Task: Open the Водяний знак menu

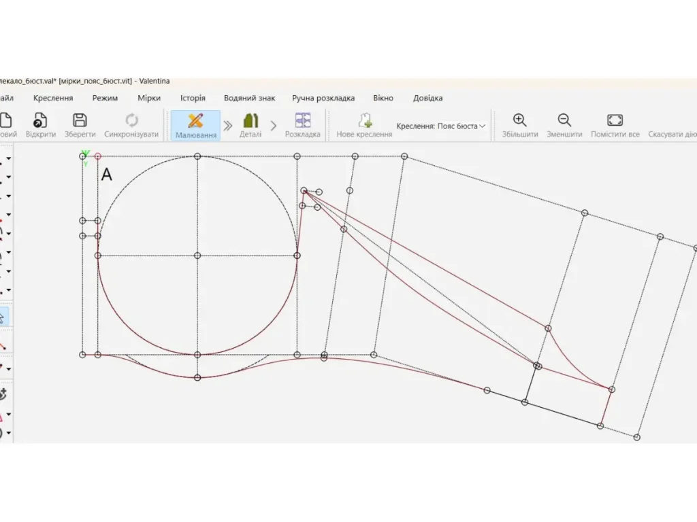Action: coord(249,98)
